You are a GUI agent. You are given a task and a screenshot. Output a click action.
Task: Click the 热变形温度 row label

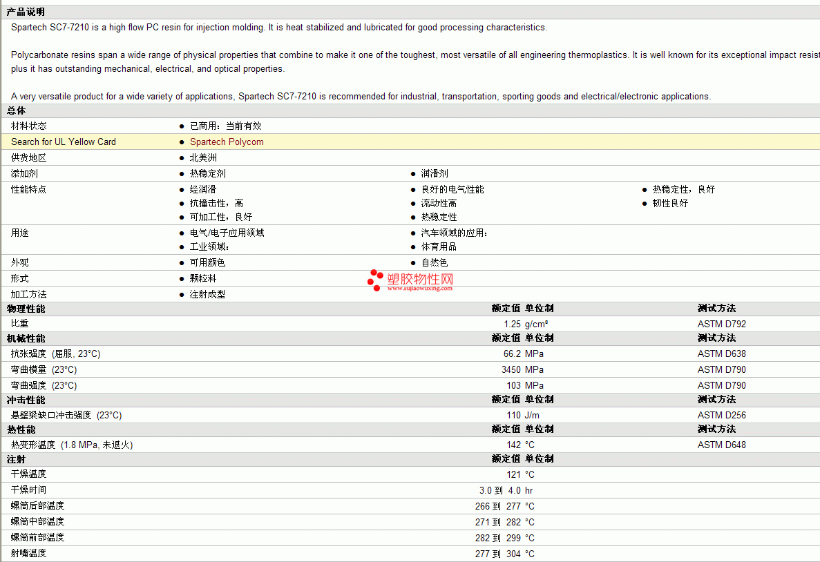(72, 445)
